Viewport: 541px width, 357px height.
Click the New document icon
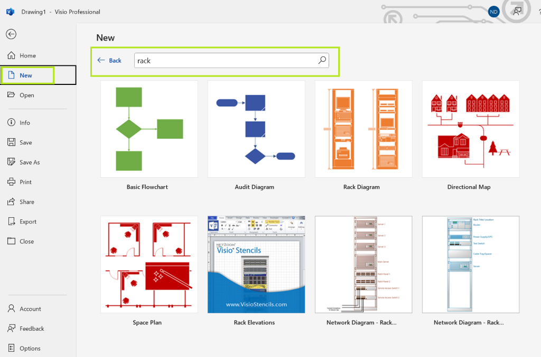12,75
